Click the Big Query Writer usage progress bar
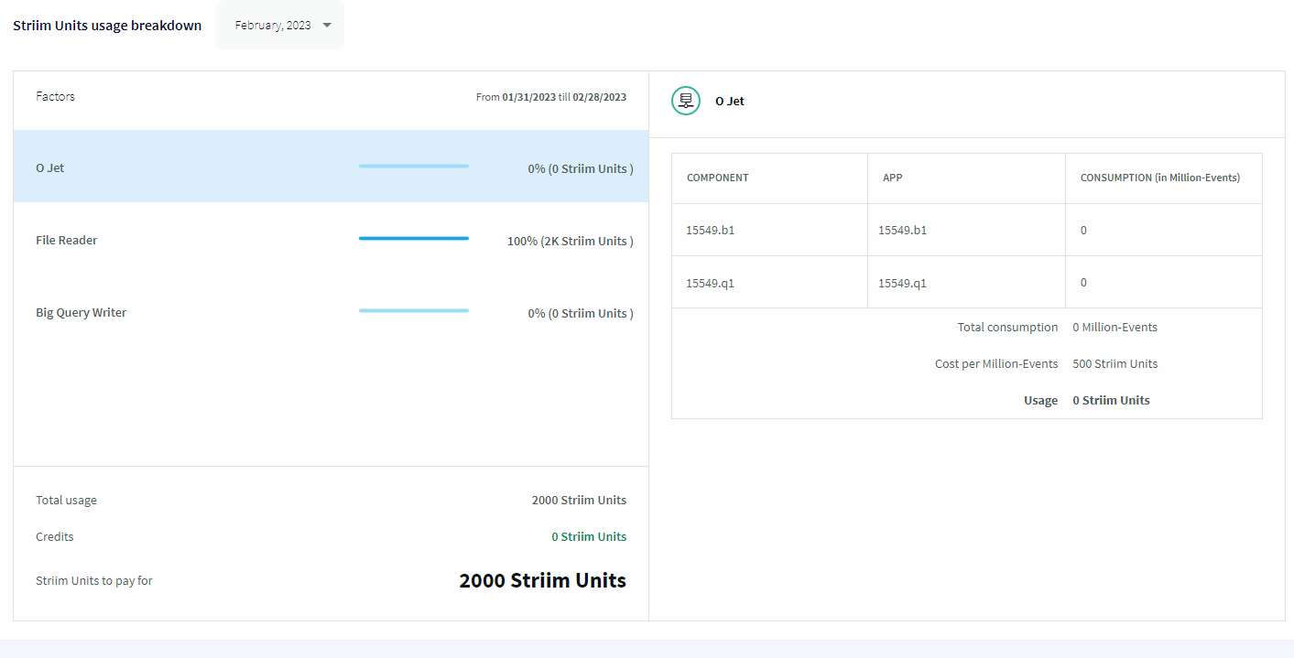The image size is (1294, 658). [x=414, y=310]
